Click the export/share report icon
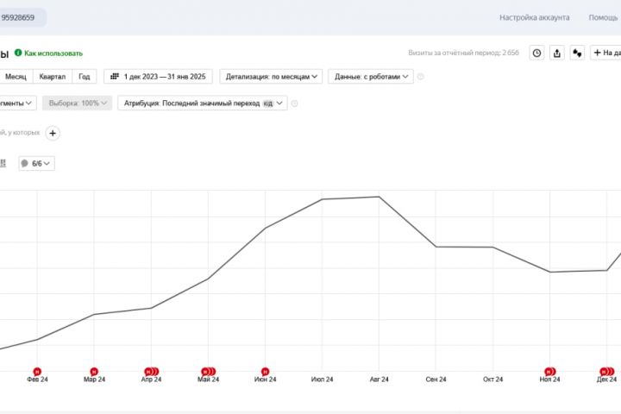 click(557, 53)
